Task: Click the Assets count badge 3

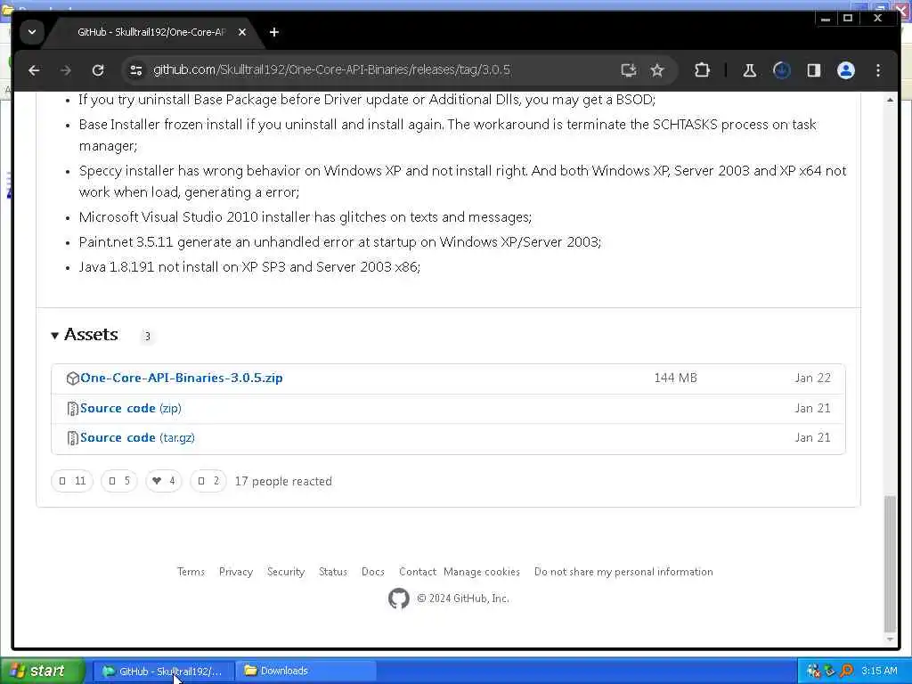Action: 147,336
